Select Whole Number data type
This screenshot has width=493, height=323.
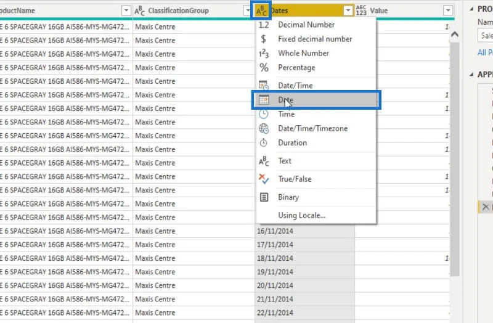click(316, 54)
